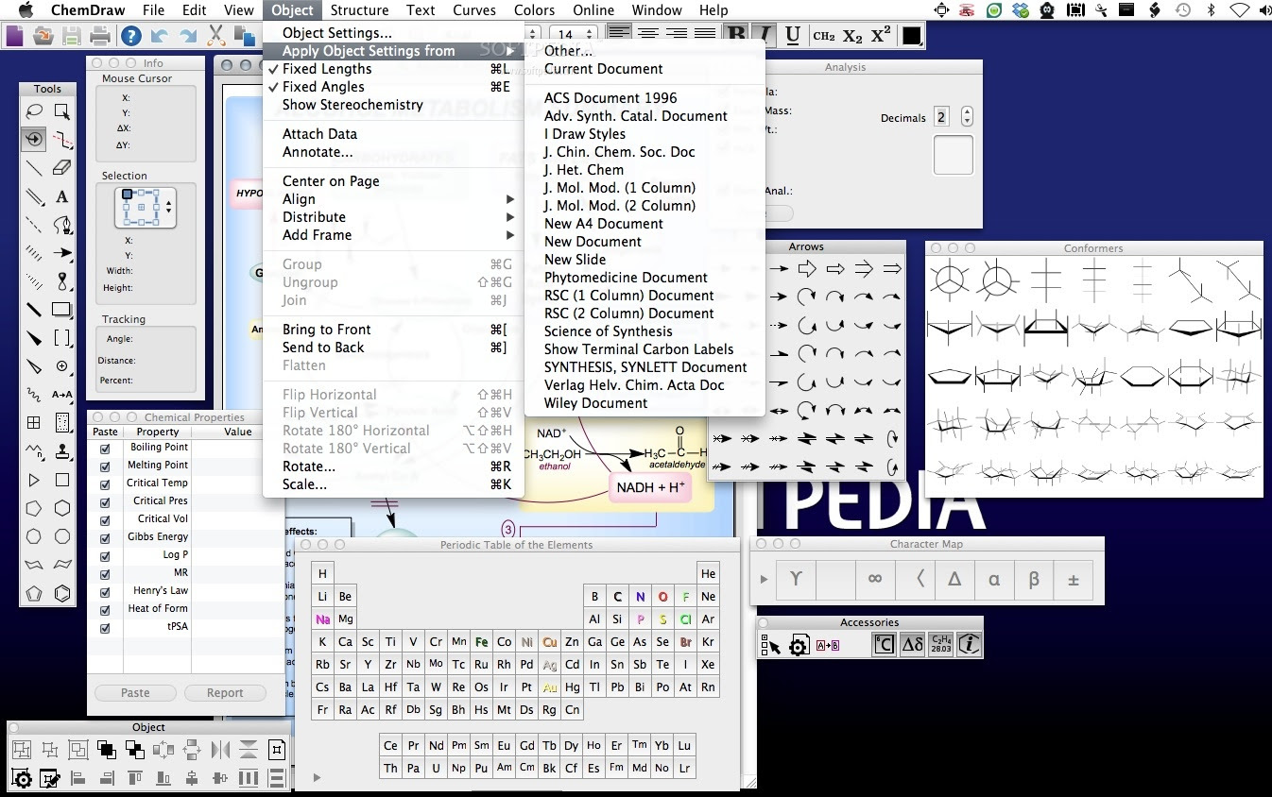Select the Arrow tool in Tools palette

pos(62,253)
